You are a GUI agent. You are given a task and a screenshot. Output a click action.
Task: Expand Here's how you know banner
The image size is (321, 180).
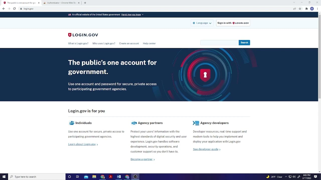[x=132, y=14]
